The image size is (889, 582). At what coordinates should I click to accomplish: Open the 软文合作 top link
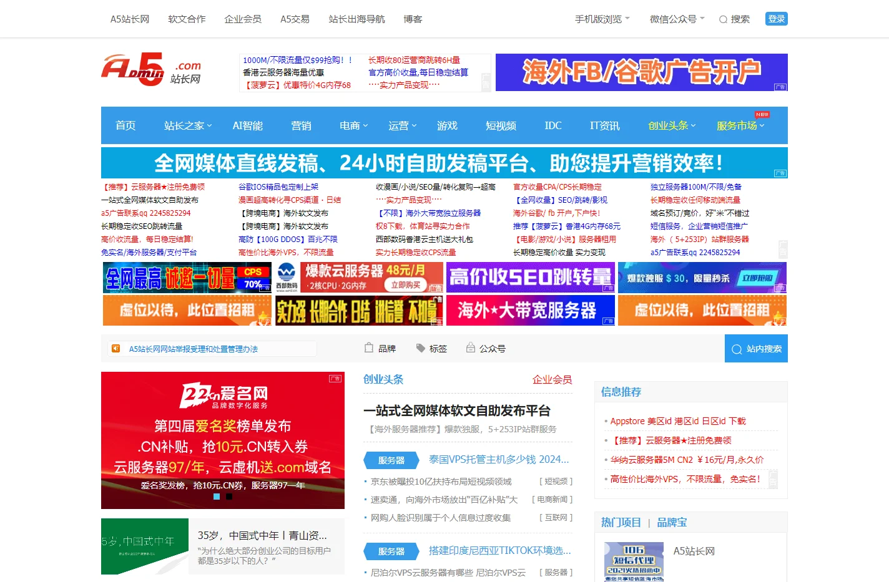pos(187,19)
